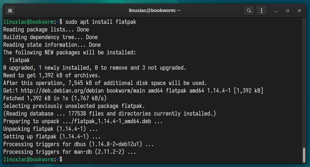Click the Preparing to unpack line

coord(83,121)
